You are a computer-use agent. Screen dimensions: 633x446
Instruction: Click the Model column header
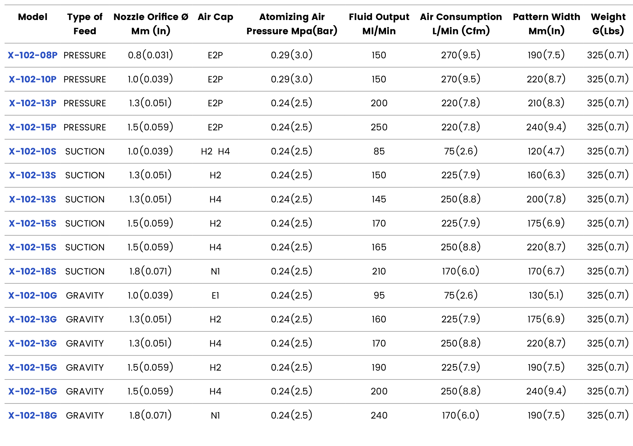(33, 17)
